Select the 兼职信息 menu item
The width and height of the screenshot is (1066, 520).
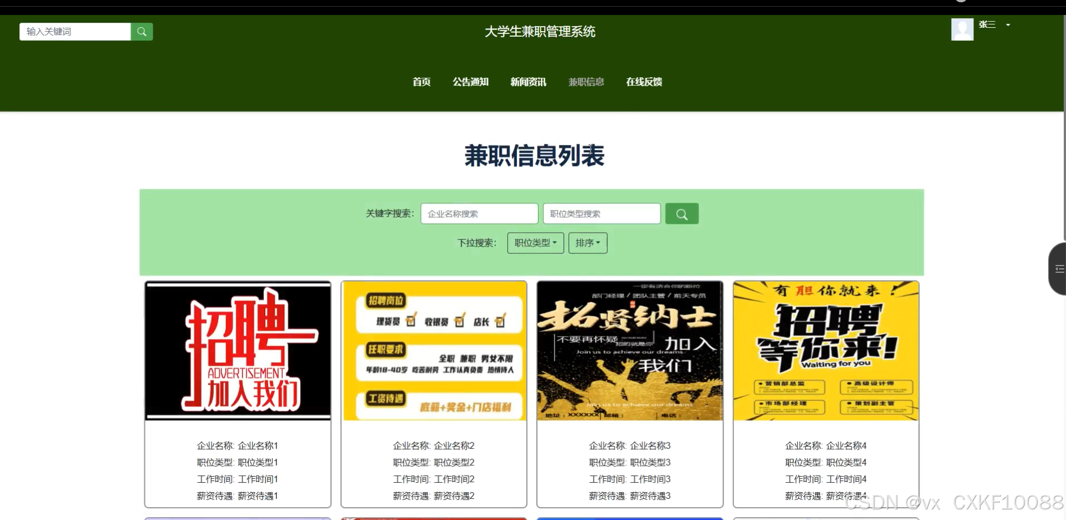click(586, 82)
